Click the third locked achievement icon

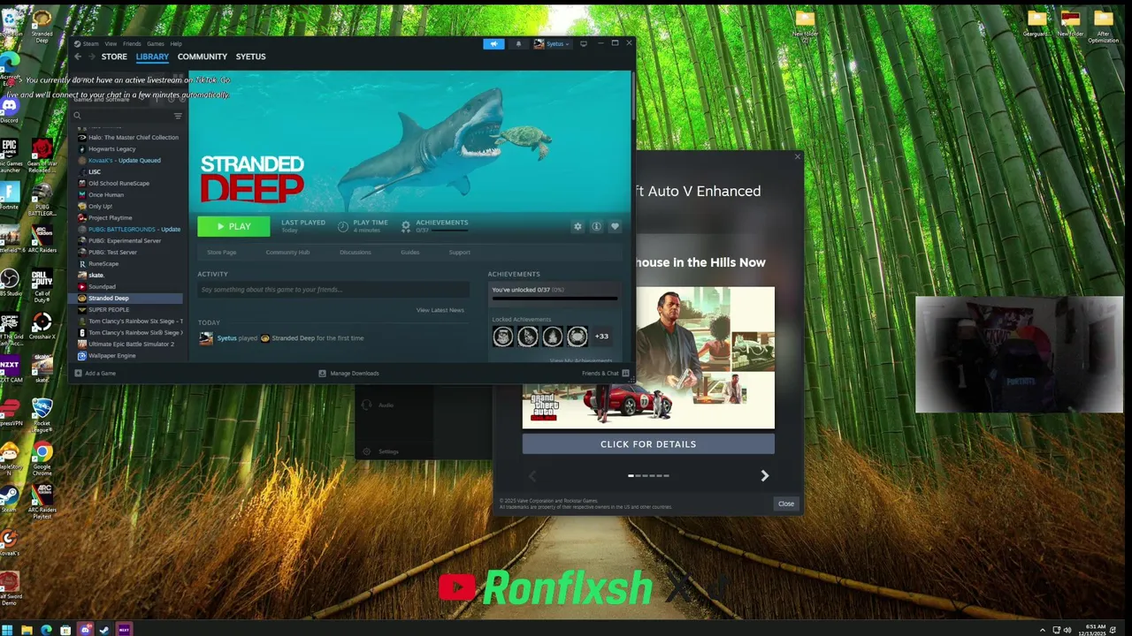tap(552, 336)
